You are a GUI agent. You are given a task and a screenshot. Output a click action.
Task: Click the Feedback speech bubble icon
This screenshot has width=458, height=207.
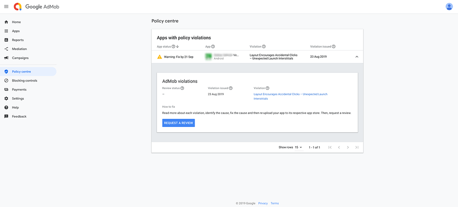tap(6, 117)
